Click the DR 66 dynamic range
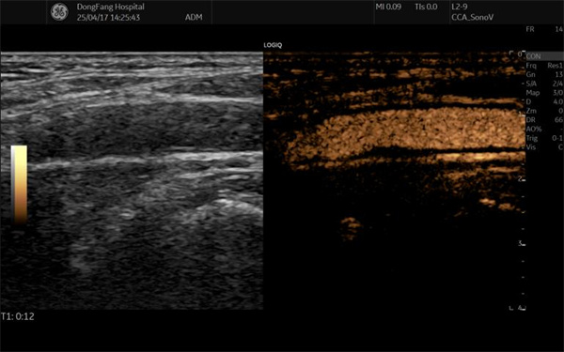This screenshot has width=564, height=352. [x=544, y=119]
